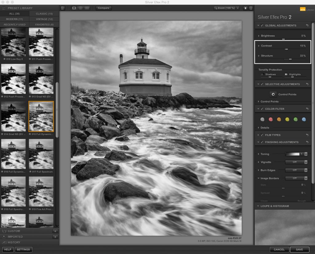Reset Finishing Adjustments with arrow icon
Image resolution: width=315 pixels, height=254 pixels.
pyautogui.click(x=307, y=142)
